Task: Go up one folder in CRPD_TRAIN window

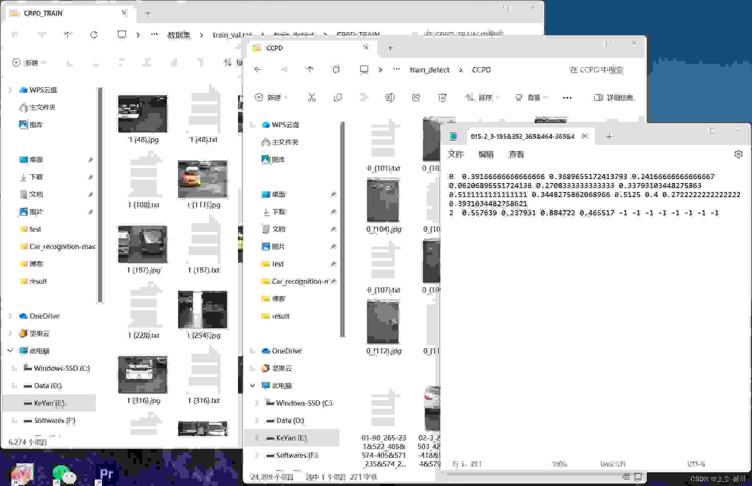Action: [x=68, y=35]
